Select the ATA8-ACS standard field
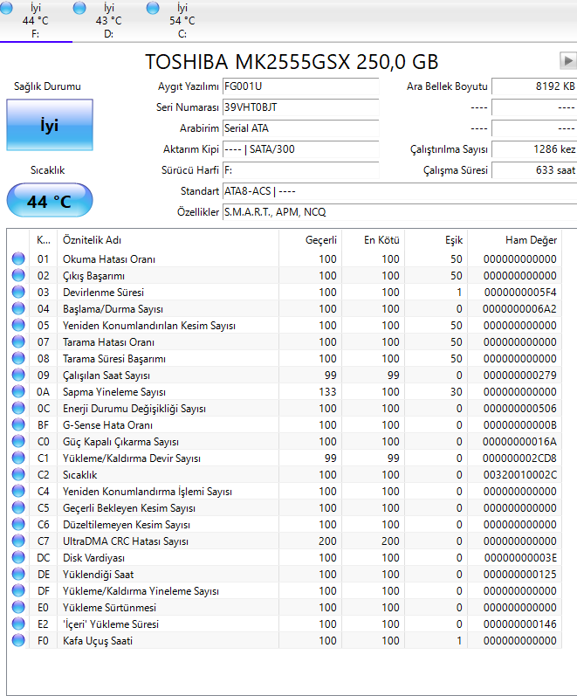Screen dimensions: 577x696 pyautogui.click(x=400, y=191)
